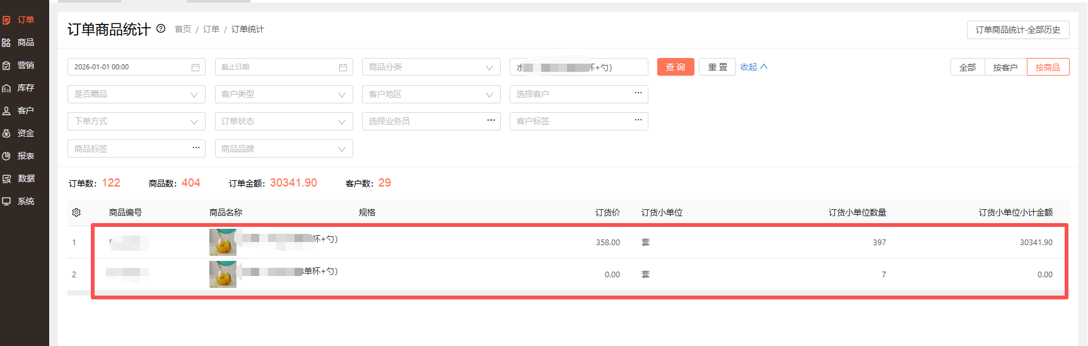Open the 库存 warehouse sidebar icon

coord(6,88)
